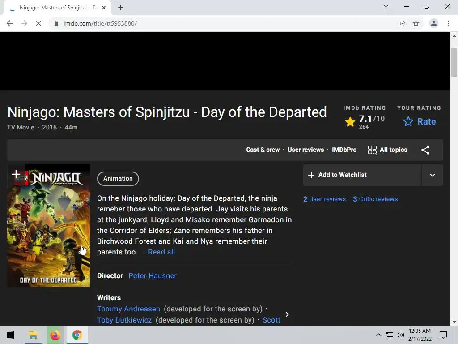The width and height of the screenshot is (458, 344).
Task: Open the volume control tray icon
Action: 400,335
